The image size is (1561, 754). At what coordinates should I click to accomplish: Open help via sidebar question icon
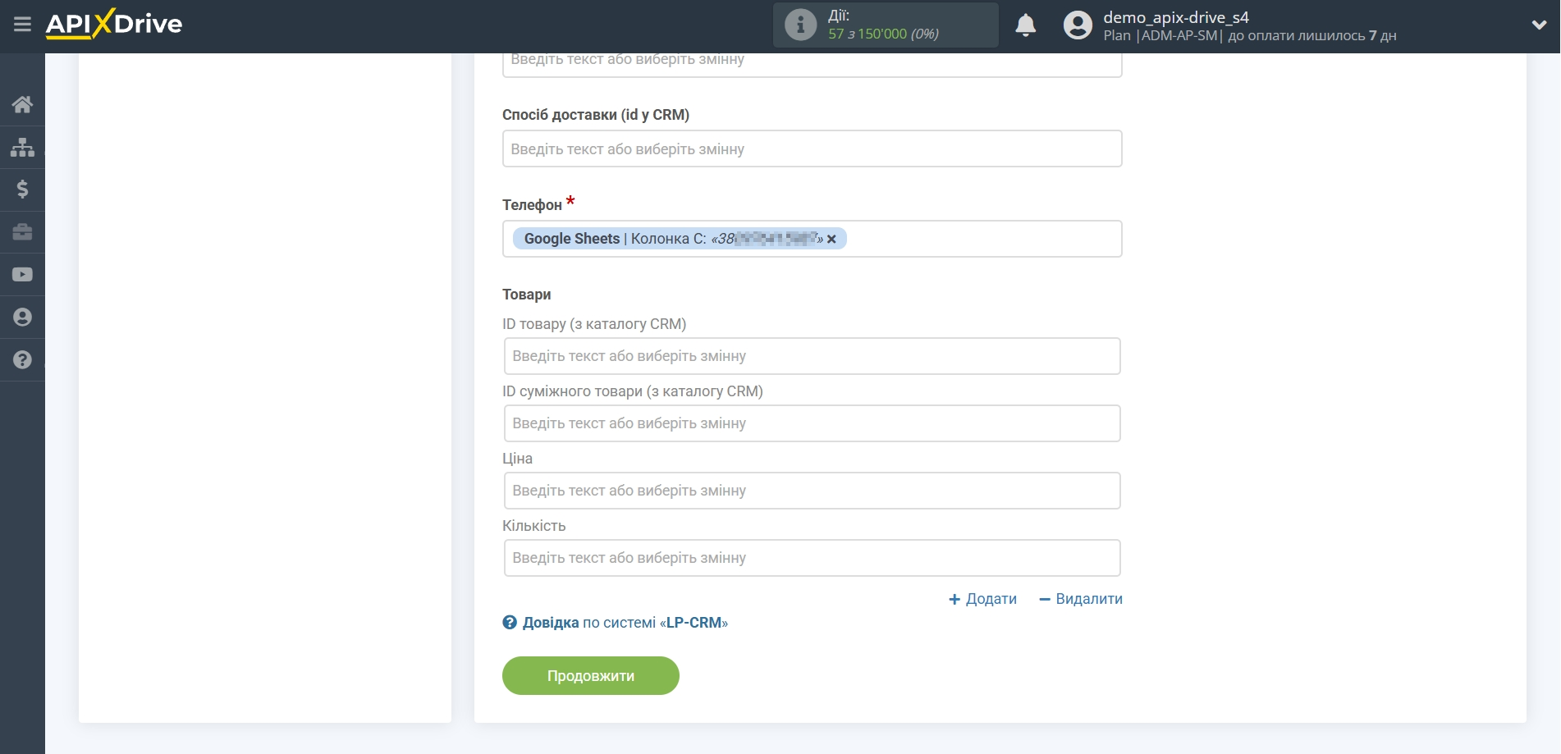pyautogui.click(x=22, y=360)
